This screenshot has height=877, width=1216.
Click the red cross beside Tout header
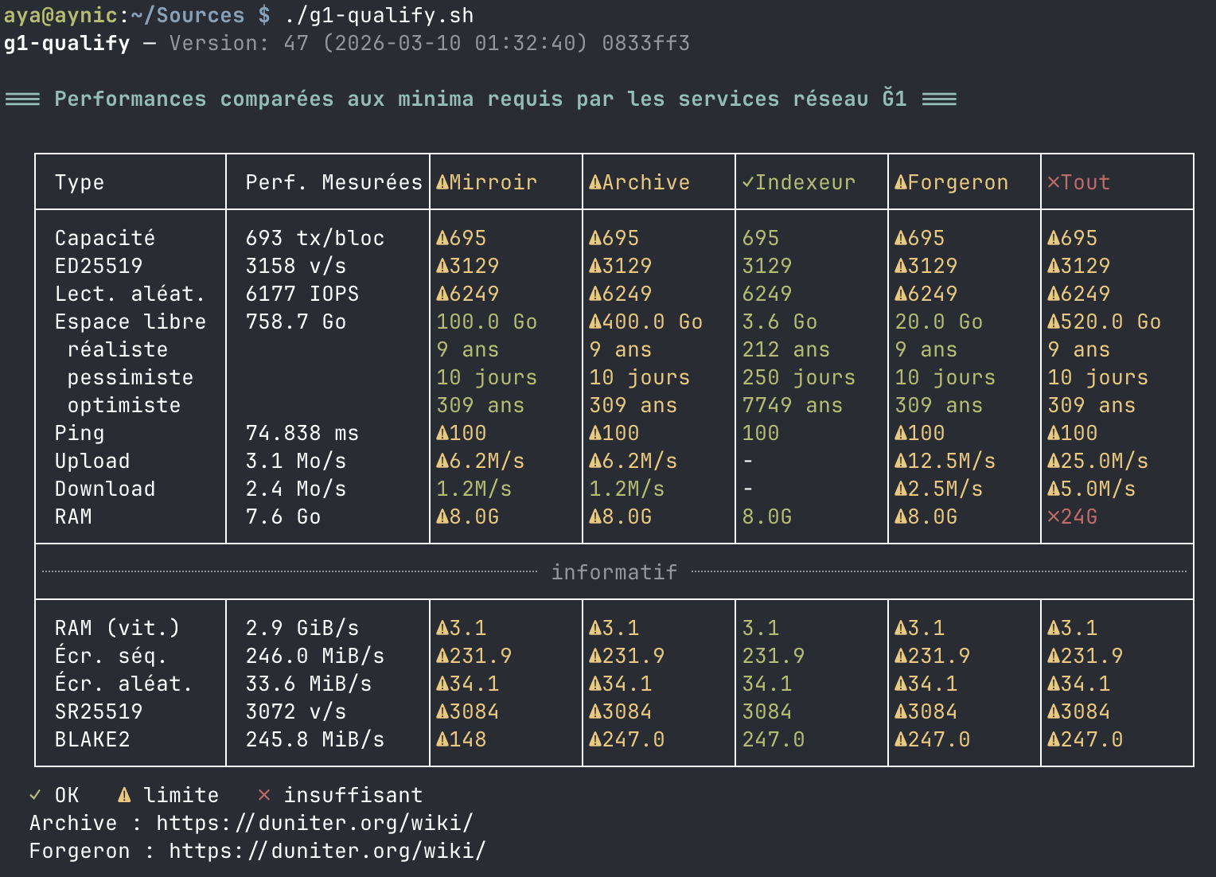pos(1053,183)
